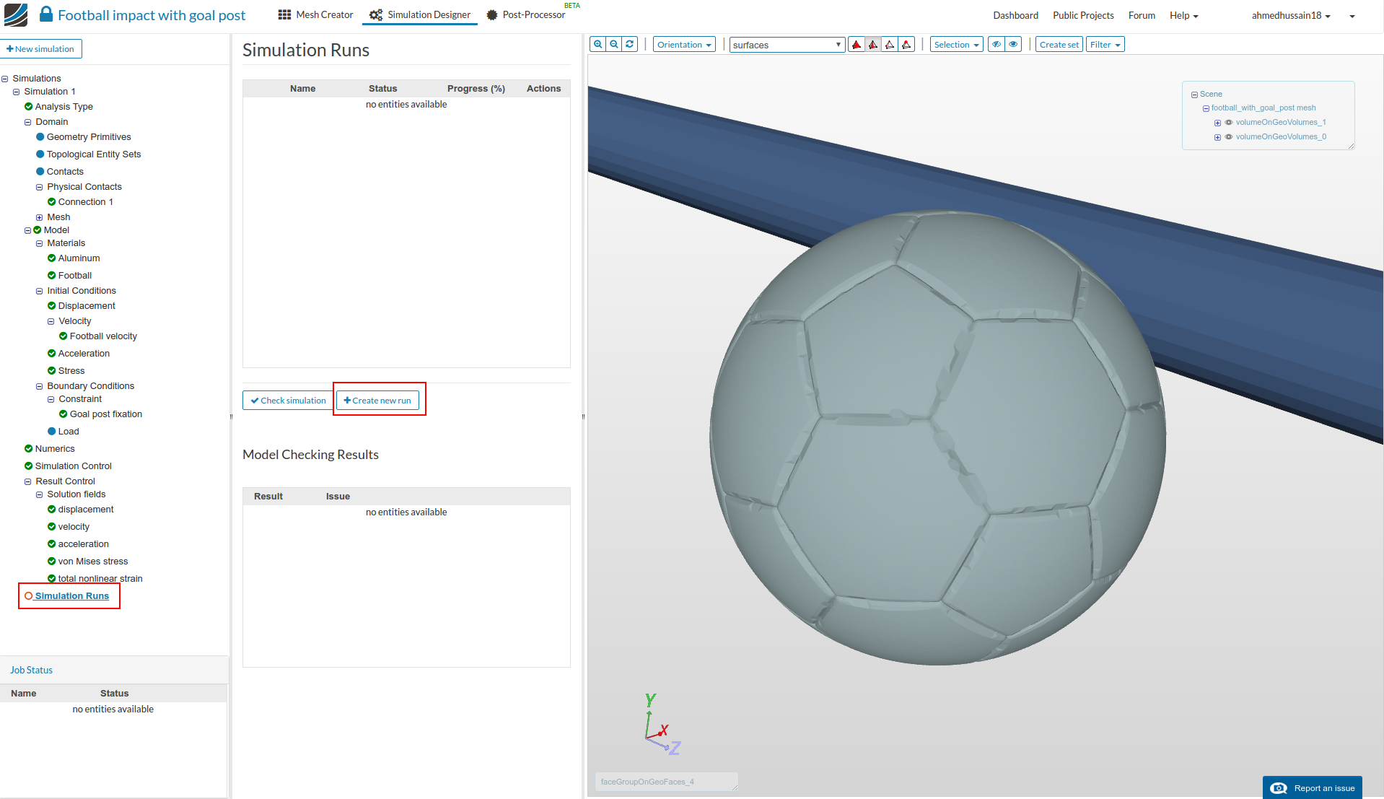1384x799 pixels.
Task: Collapse the Scene node in viewer tree
Action: tap(1194, 95)
